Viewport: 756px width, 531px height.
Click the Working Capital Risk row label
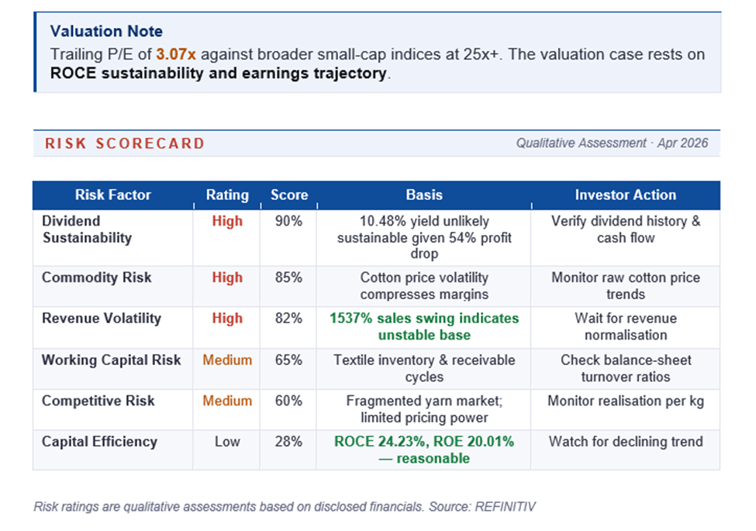[x=111, y=360]
